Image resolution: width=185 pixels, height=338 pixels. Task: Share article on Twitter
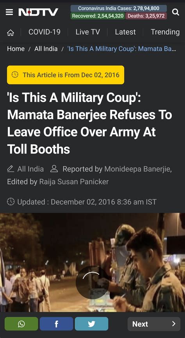[x=92, y=324]
